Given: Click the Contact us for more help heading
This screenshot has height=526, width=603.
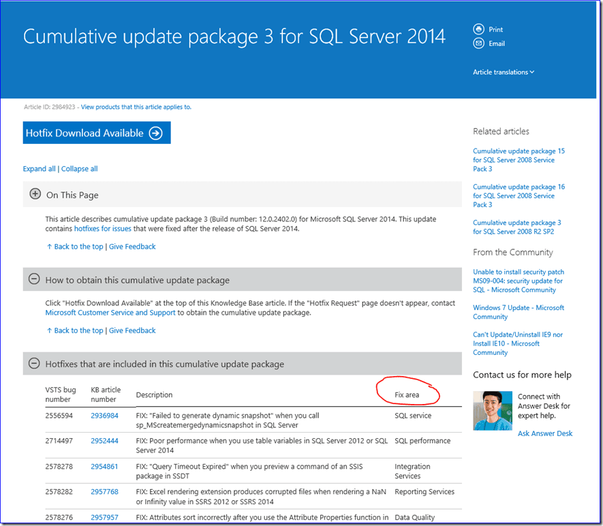Looking at the screenshot, I should (x=522, y=375).
